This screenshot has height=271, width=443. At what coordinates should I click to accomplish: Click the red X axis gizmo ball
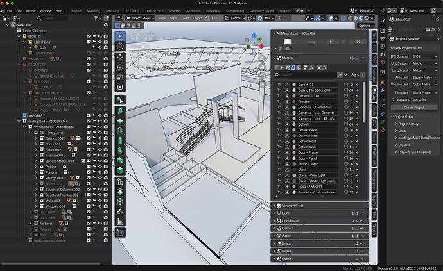pyautogui.click(x=261, y=46)
